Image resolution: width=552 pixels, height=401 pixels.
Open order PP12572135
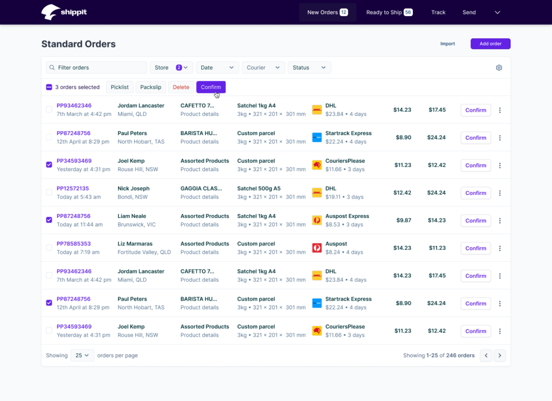73,188
